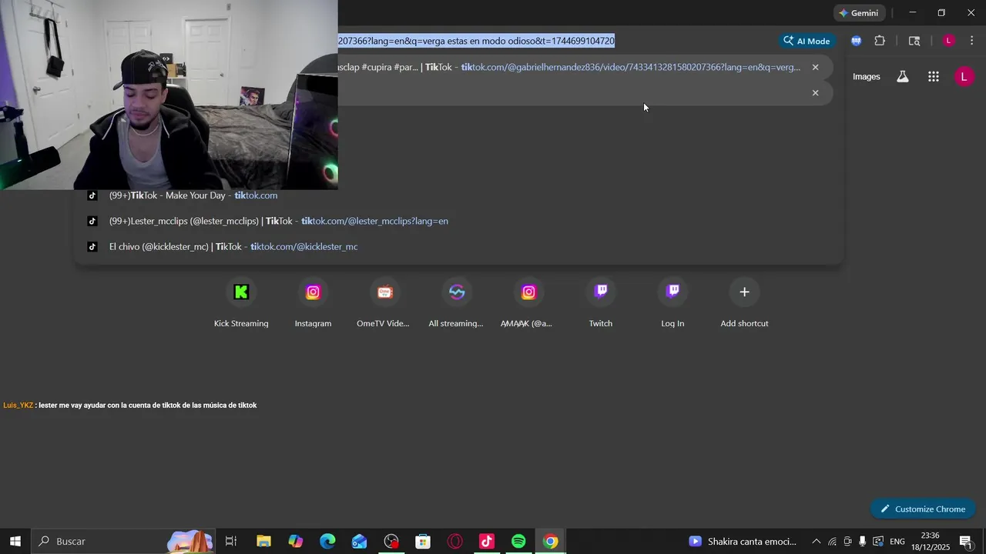The image size is (986, 554).
Task: Open the Chrome Extensions puzzle icon
Action: [880, 41]
